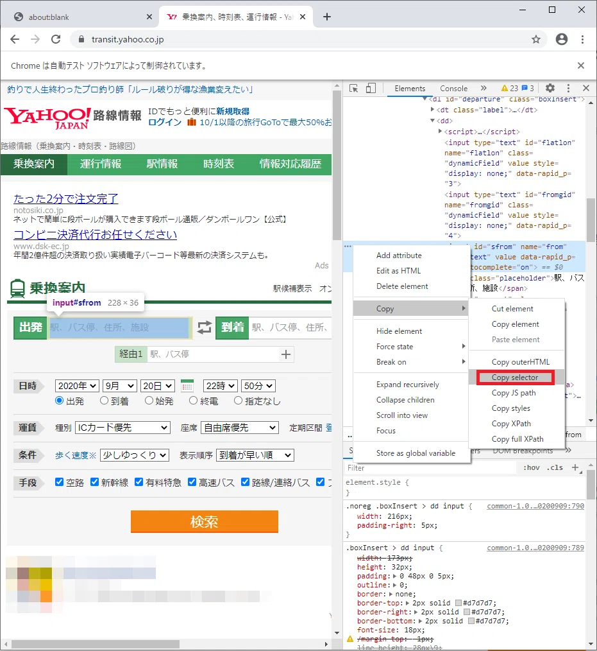
Task: Toggle the DevTools device toolbar icon
Action: tap(371, 88)
